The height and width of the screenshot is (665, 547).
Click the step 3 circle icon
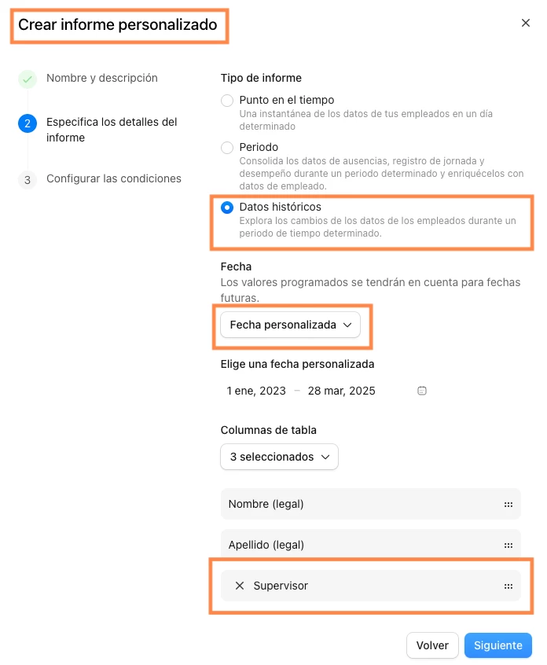click(28, 180)
